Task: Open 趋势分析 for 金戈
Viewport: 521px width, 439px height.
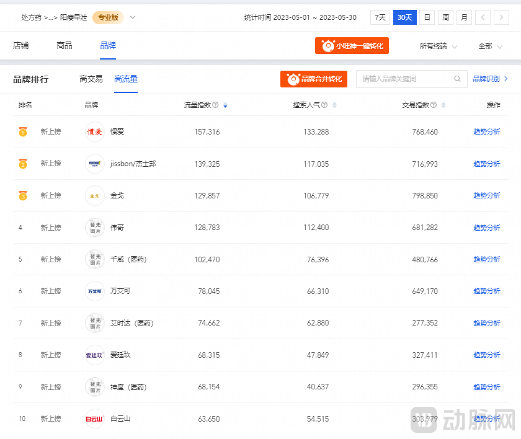Action: (x=487, y=195)
